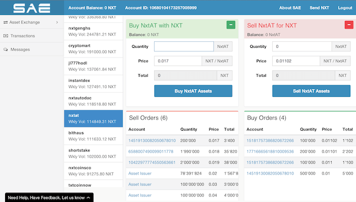Screen dimensions: 356x202
Task: Select the instantdex asset
Action: point(93,83)
